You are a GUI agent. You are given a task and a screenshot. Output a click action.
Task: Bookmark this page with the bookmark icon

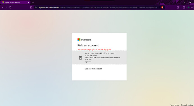click(31, 7)
